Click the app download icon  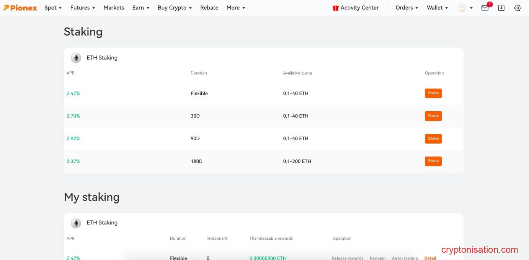(x=501, y=8)
